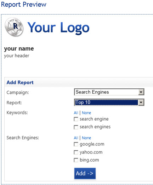Click the Add -> button
This screenshot has width=153, height=185.
click(x=85, y=173)
